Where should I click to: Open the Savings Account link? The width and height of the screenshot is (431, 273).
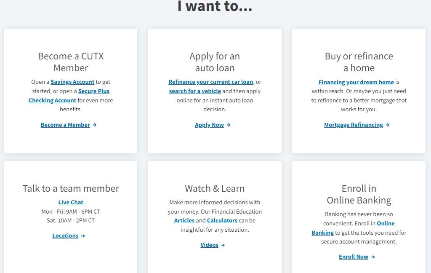click(x=72, y=82)
